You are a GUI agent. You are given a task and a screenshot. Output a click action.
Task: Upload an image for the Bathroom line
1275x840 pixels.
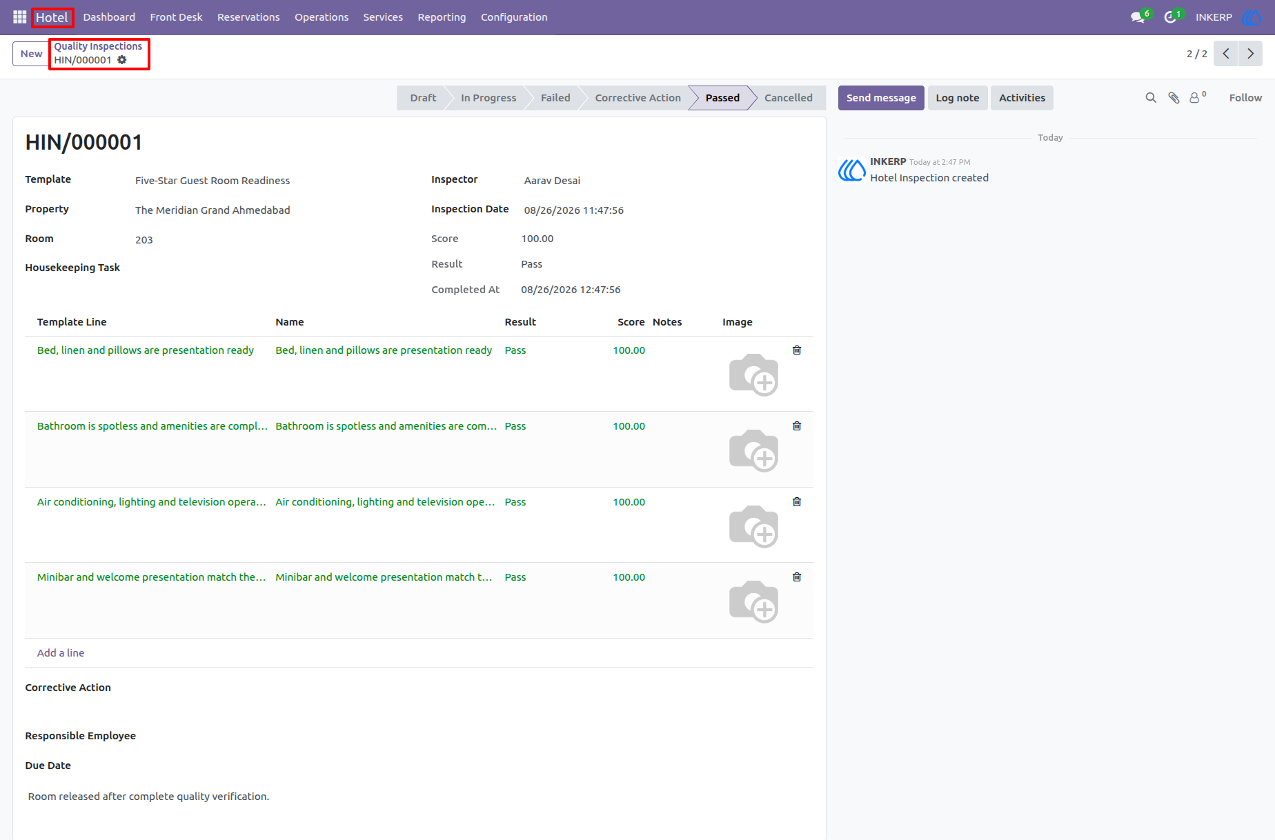tap(753, 450)
